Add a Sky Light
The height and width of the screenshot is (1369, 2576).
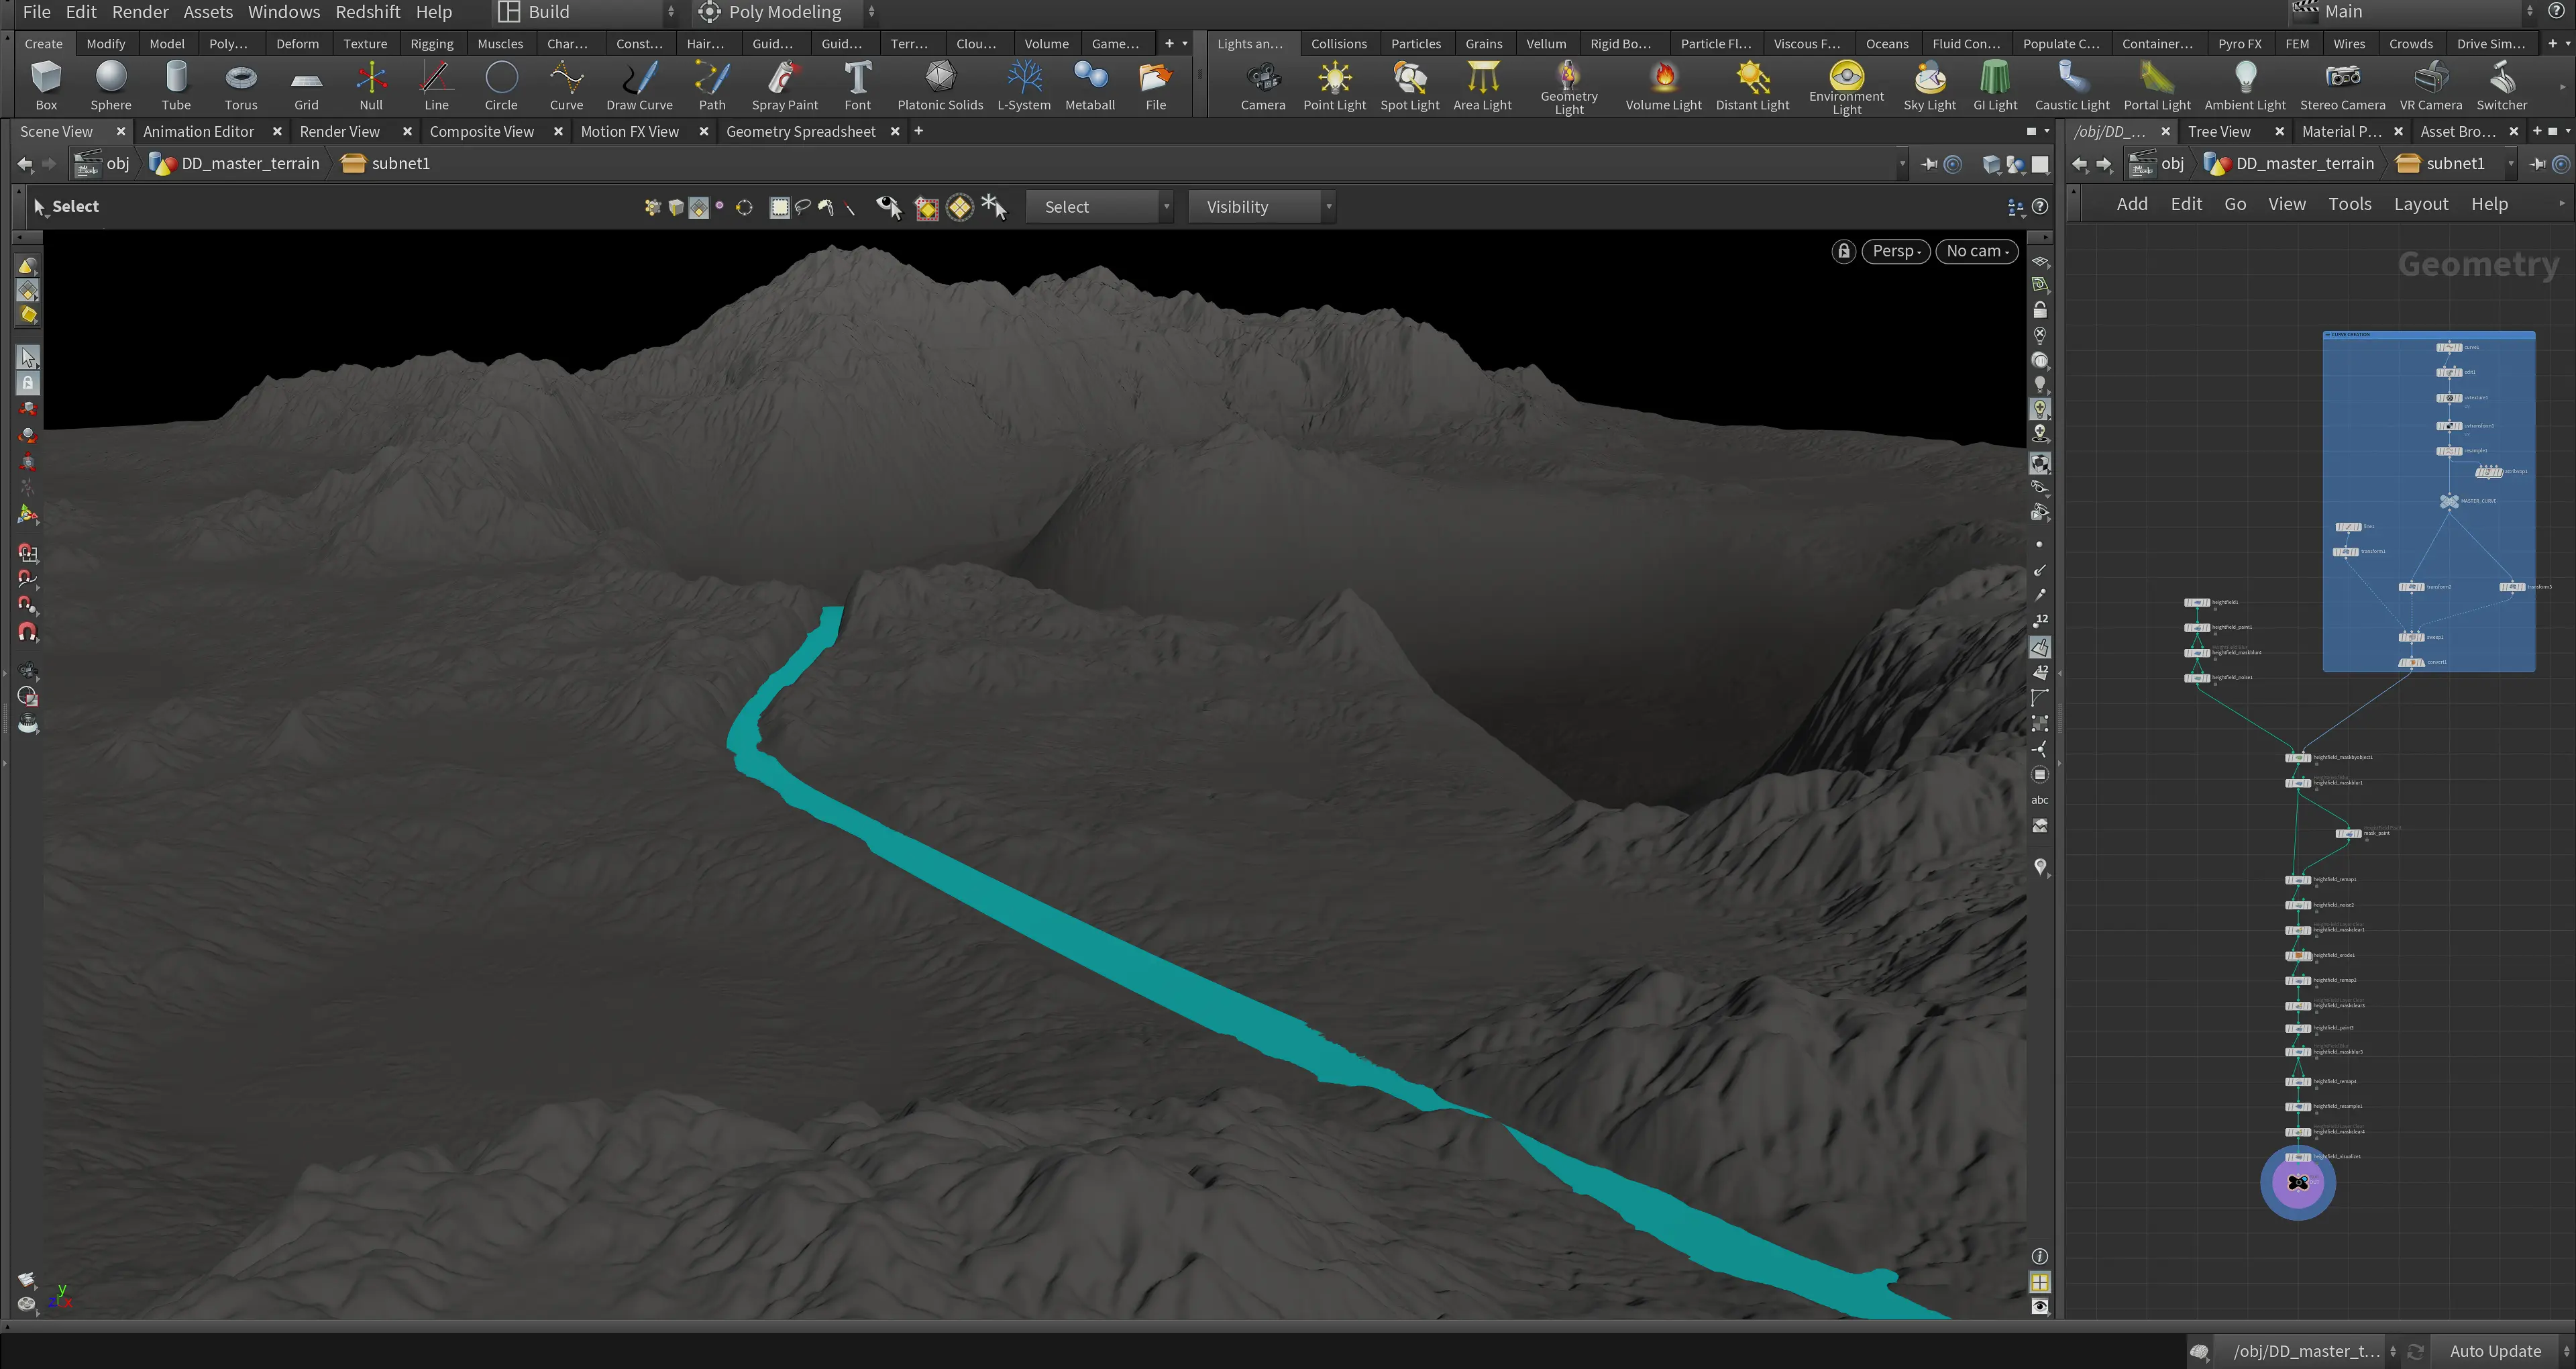1929,86
